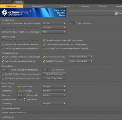Viewport: 122px width, 120px height.
Task: Open the Current camera locked dropdown
Action: [81, 57]
